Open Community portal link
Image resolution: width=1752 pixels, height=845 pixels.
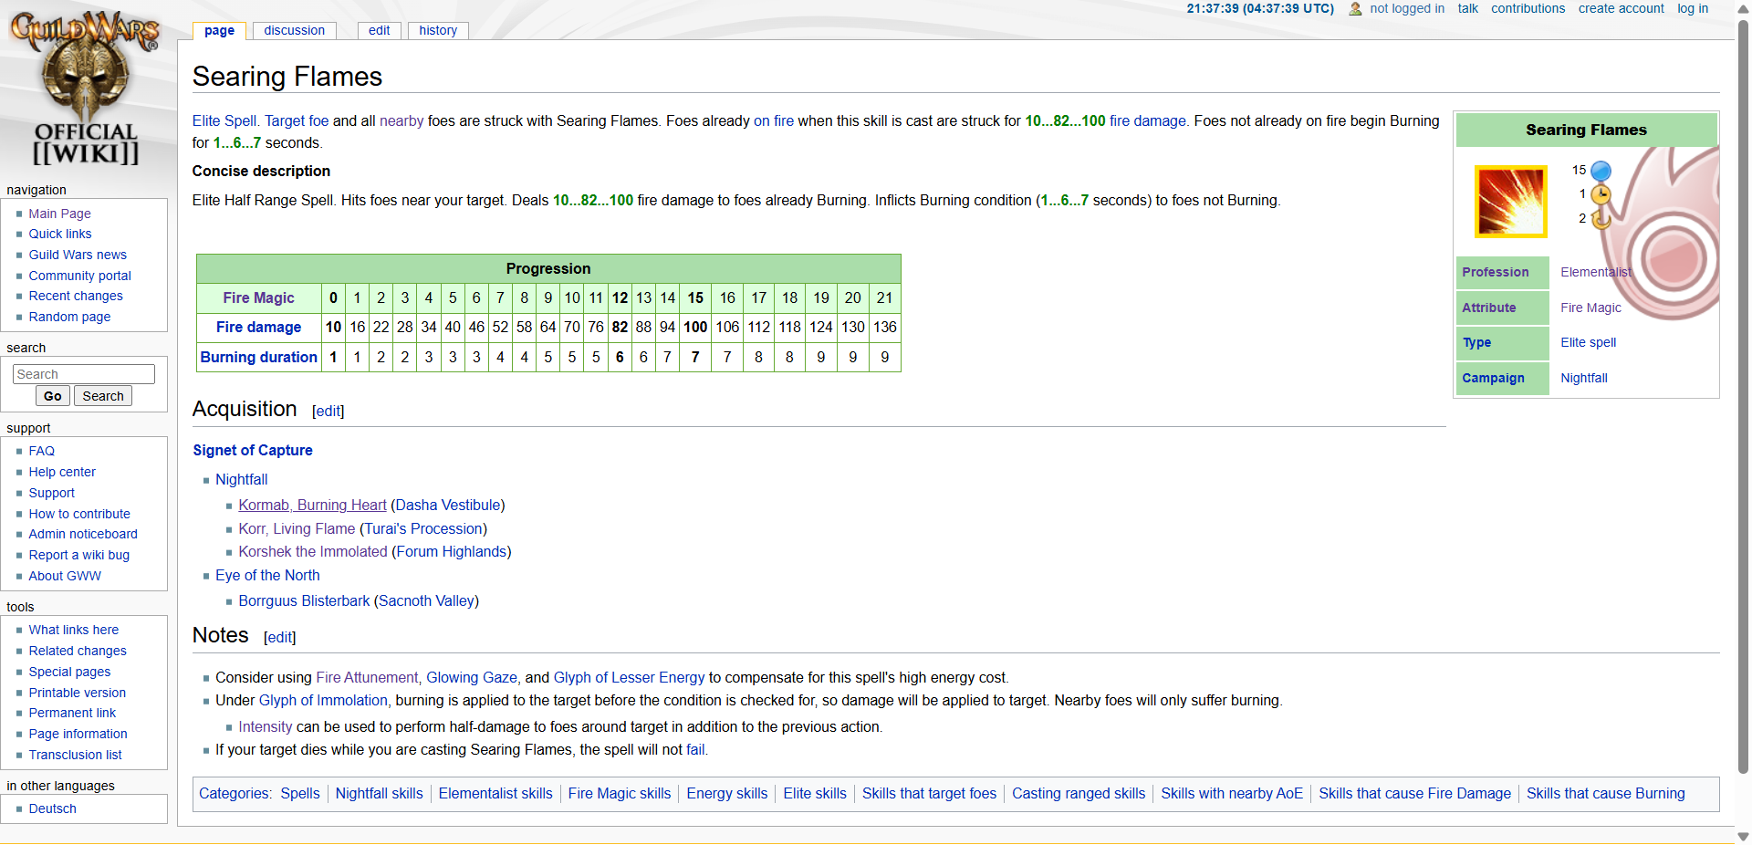79,276
